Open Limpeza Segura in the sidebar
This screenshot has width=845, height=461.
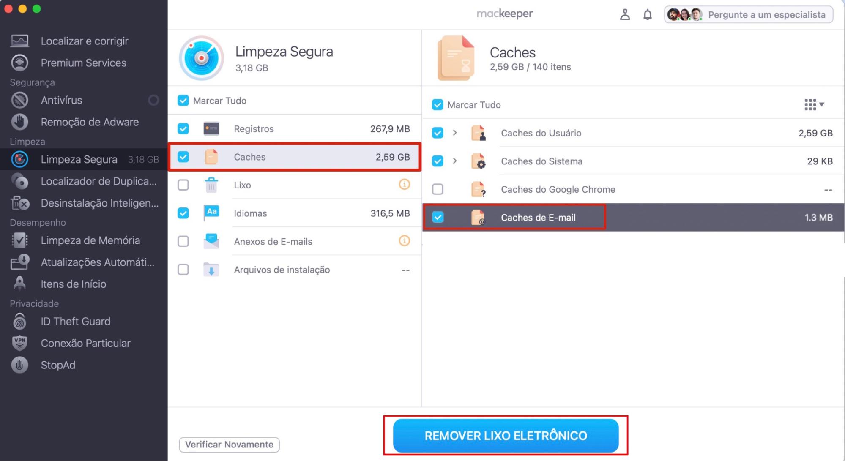coord(84,159)
